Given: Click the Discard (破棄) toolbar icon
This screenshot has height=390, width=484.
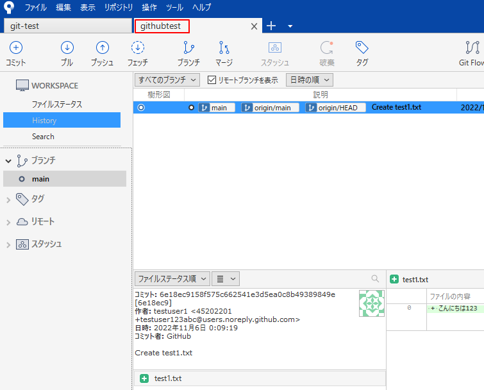Looking at the screenshot, I should [326, 48].
